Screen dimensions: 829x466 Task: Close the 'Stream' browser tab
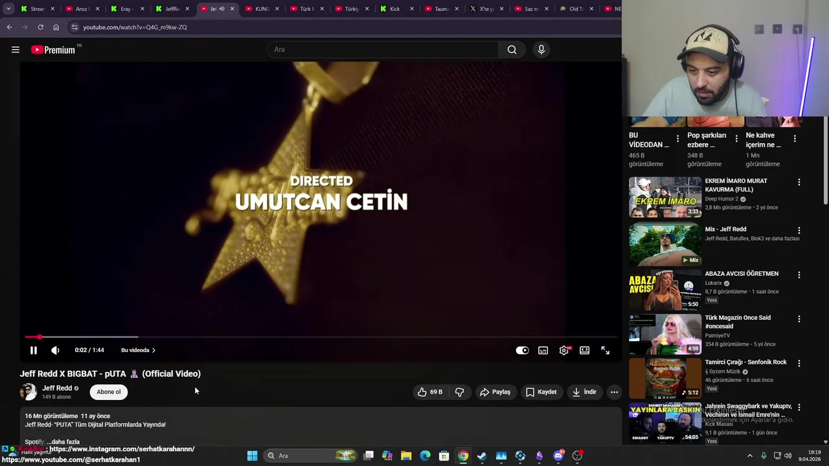(52, 9)
